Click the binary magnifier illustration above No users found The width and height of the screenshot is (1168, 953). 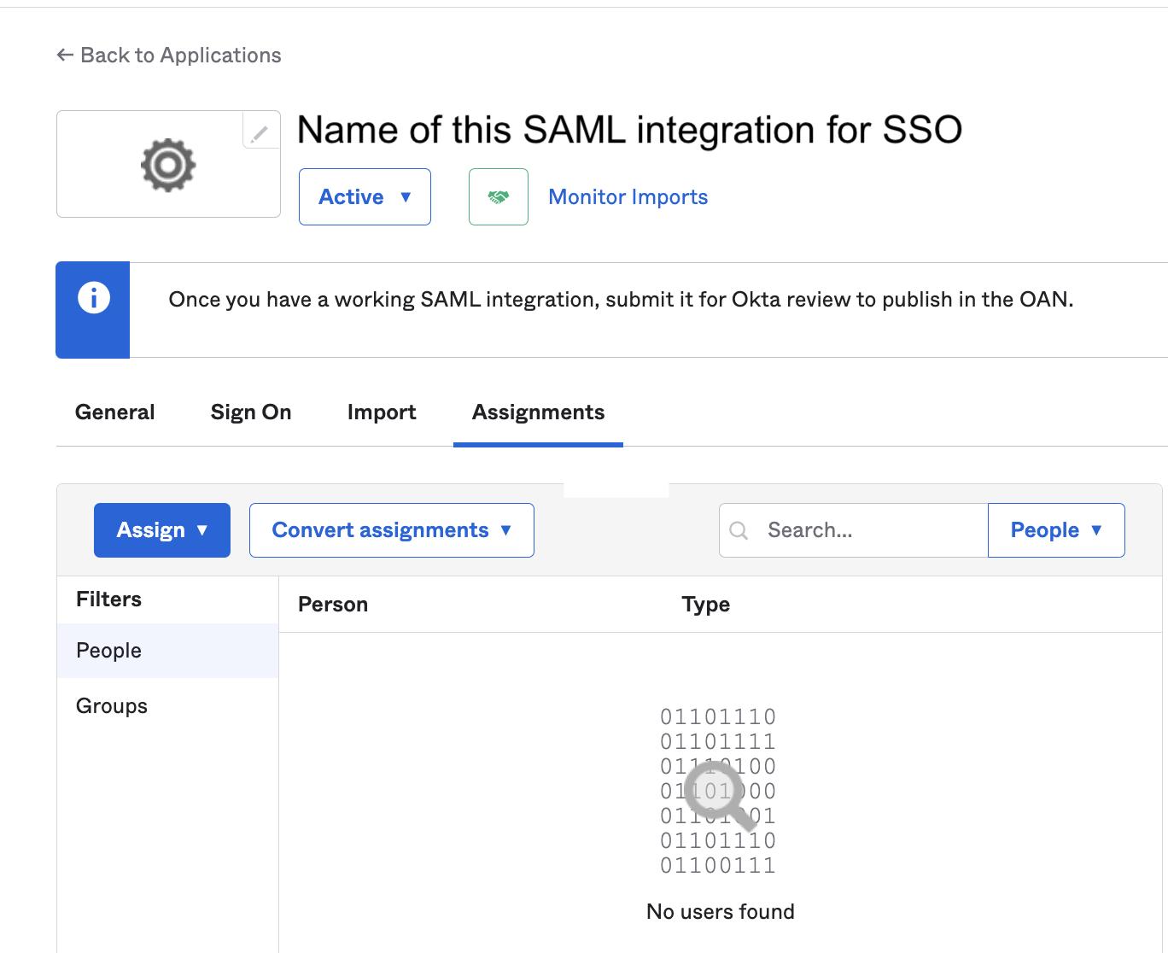719,792
